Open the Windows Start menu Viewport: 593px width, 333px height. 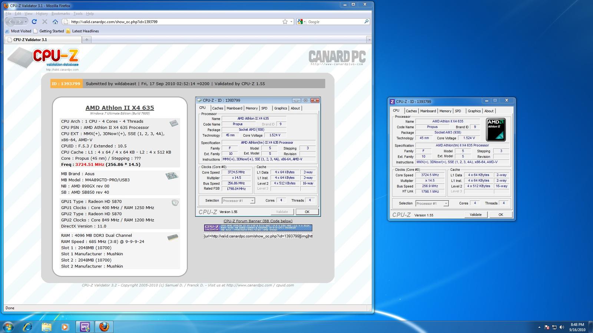coord(8,327)
